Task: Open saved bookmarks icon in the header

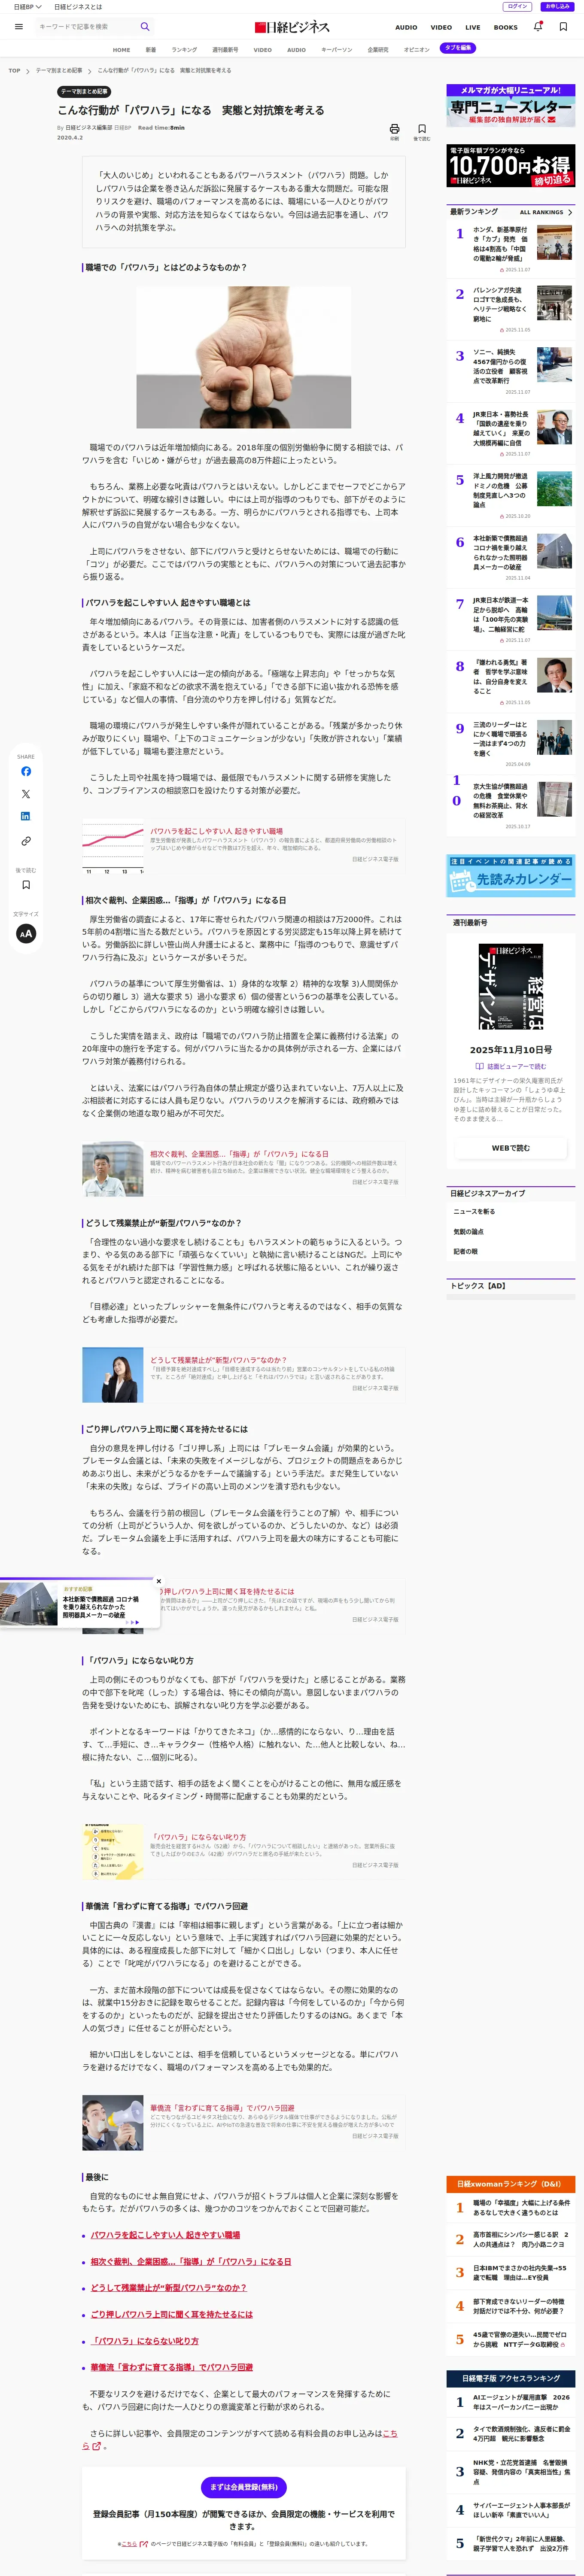Action: pos(564,27)
